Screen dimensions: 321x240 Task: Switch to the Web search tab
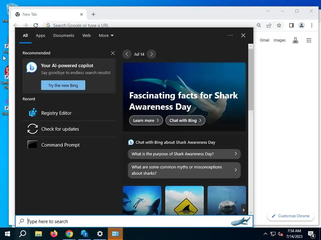point(87,36)
